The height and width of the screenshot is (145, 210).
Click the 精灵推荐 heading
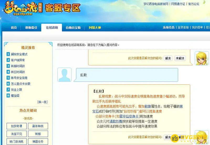[28, 48]
